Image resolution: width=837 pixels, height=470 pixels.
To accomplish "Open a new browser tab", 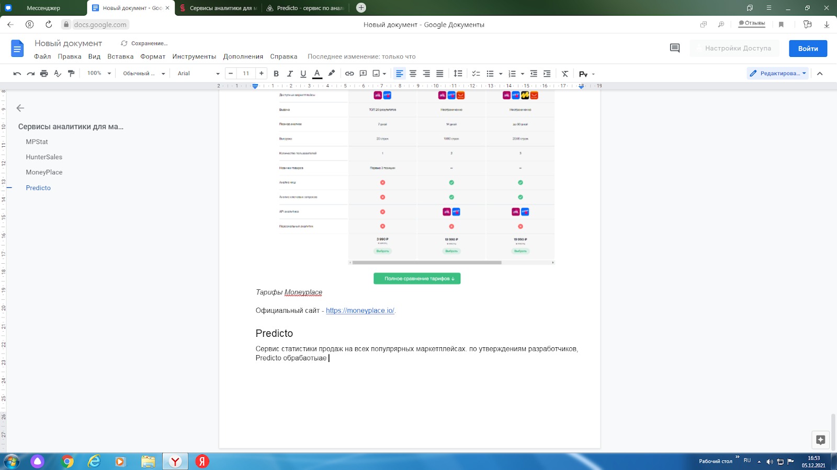I will [361, 8].
